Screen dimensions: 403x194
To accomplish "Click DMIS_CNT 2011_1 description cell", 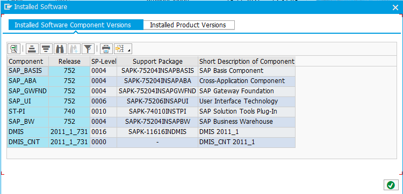I will pos(247,142).
